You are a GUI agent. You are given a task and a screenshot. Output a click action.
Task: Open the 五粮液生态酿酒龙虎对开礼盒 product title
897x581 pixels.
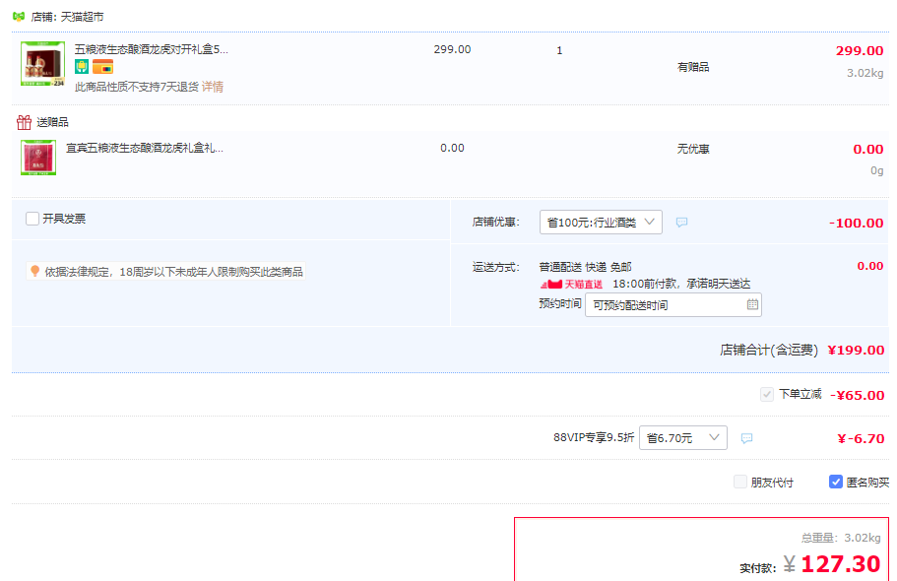(x=151, y=49)
